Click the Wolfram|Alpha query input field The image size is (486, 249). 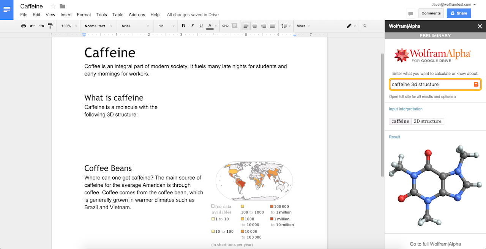pyautogui.click(x=431, y=85)
